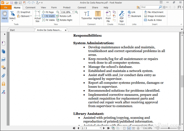Choose Fit Visible view

tap(49, 20)
